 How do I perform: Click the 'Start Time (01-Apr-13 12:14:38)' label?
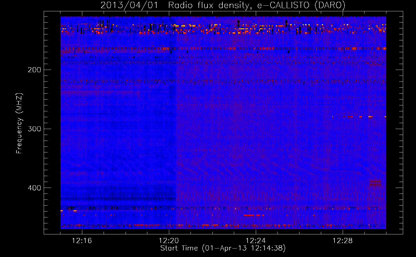point(223,248)
